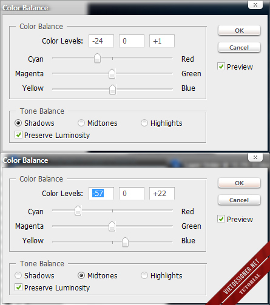Click OK in the upper Color Balance dialog

tap(239, 30)
